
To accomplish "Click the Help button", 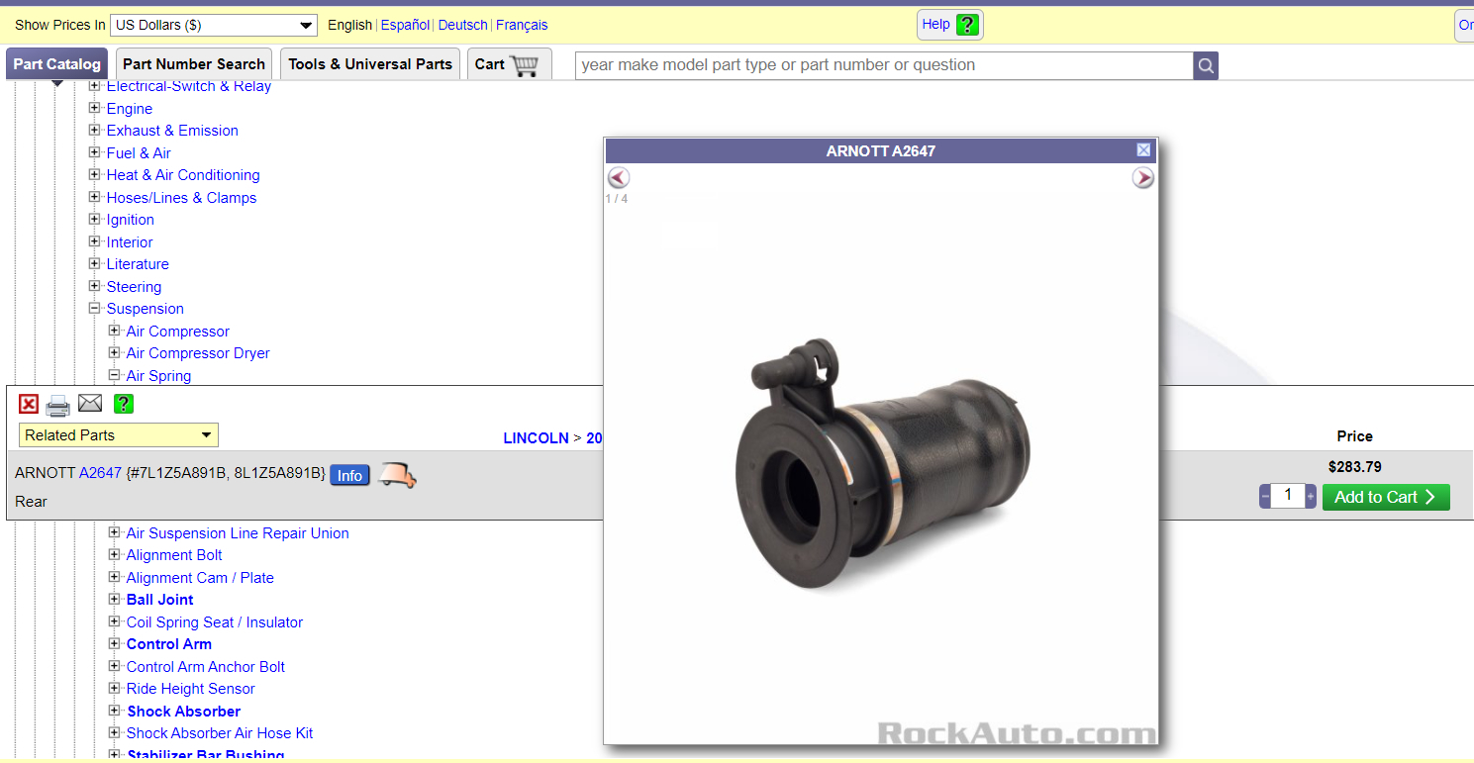I will pyautogui.click(x=949, y=25).
